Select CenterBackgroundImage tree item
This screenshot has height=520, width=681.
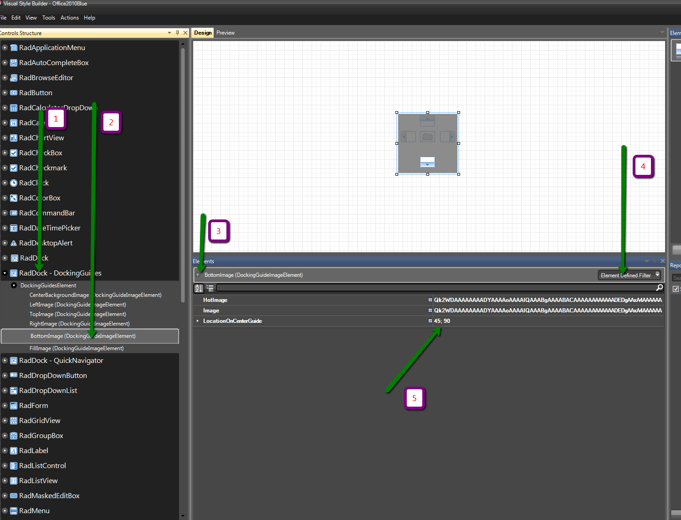click(96, 295)
